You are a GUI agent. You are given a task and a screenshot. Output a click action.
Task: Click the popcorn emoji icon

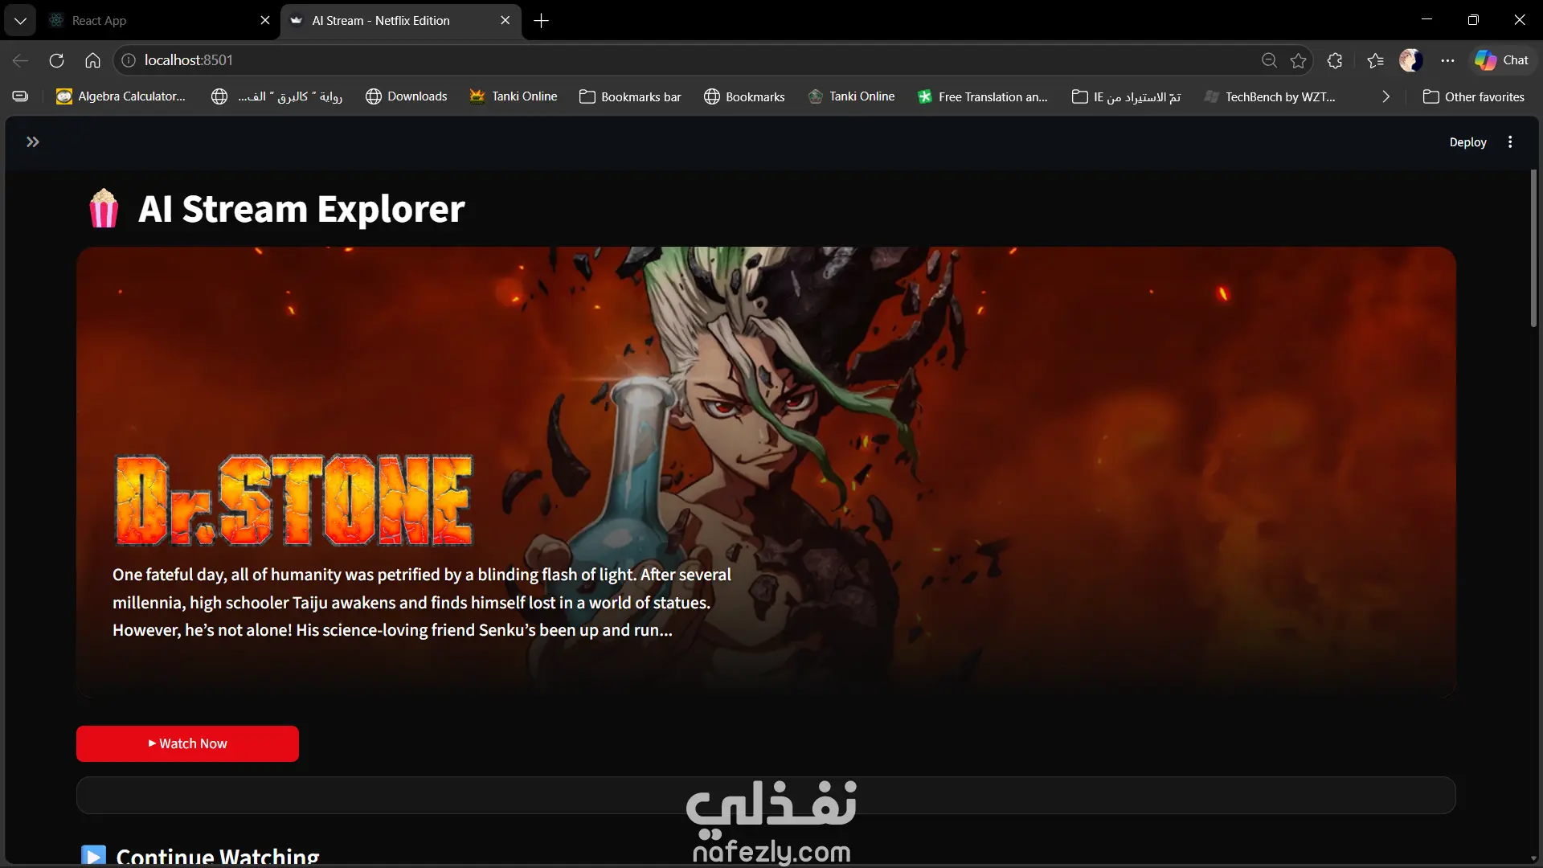(x=104, y=208)
